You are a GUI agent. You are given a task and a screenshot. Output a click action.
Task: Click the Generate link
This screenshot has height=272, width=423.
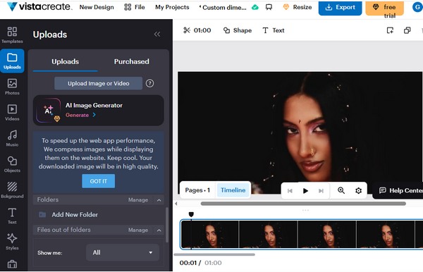pyautogui.click(x=80, y=115)
